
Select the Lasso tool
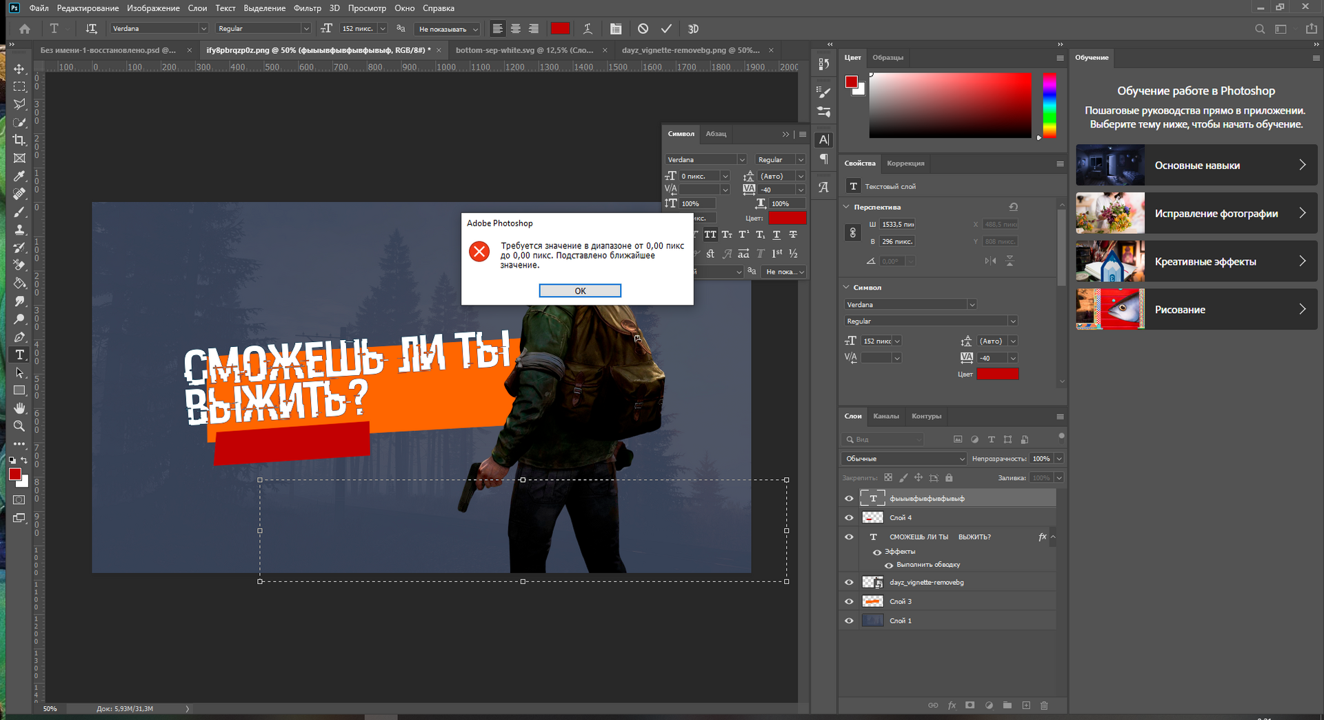coord(19,105)
